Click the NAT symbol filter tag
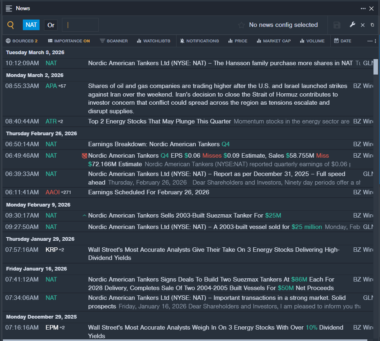Screen dimensions: 380x341 coord(31,25)
